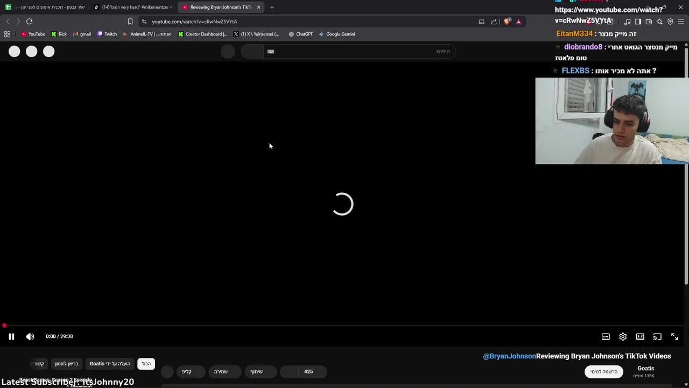Close the Reviewing Bryan Johnson's tab
Viewport: 689px width, 388px height.
pyautogui.click(x=258, y=7)
